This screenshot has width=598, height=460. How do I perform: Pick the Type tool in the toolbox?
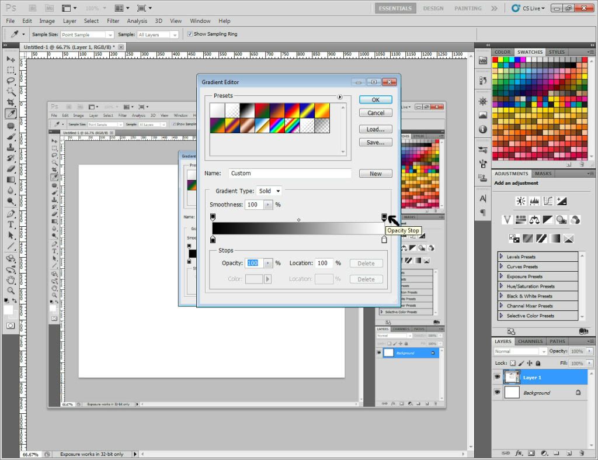[11, 224]
